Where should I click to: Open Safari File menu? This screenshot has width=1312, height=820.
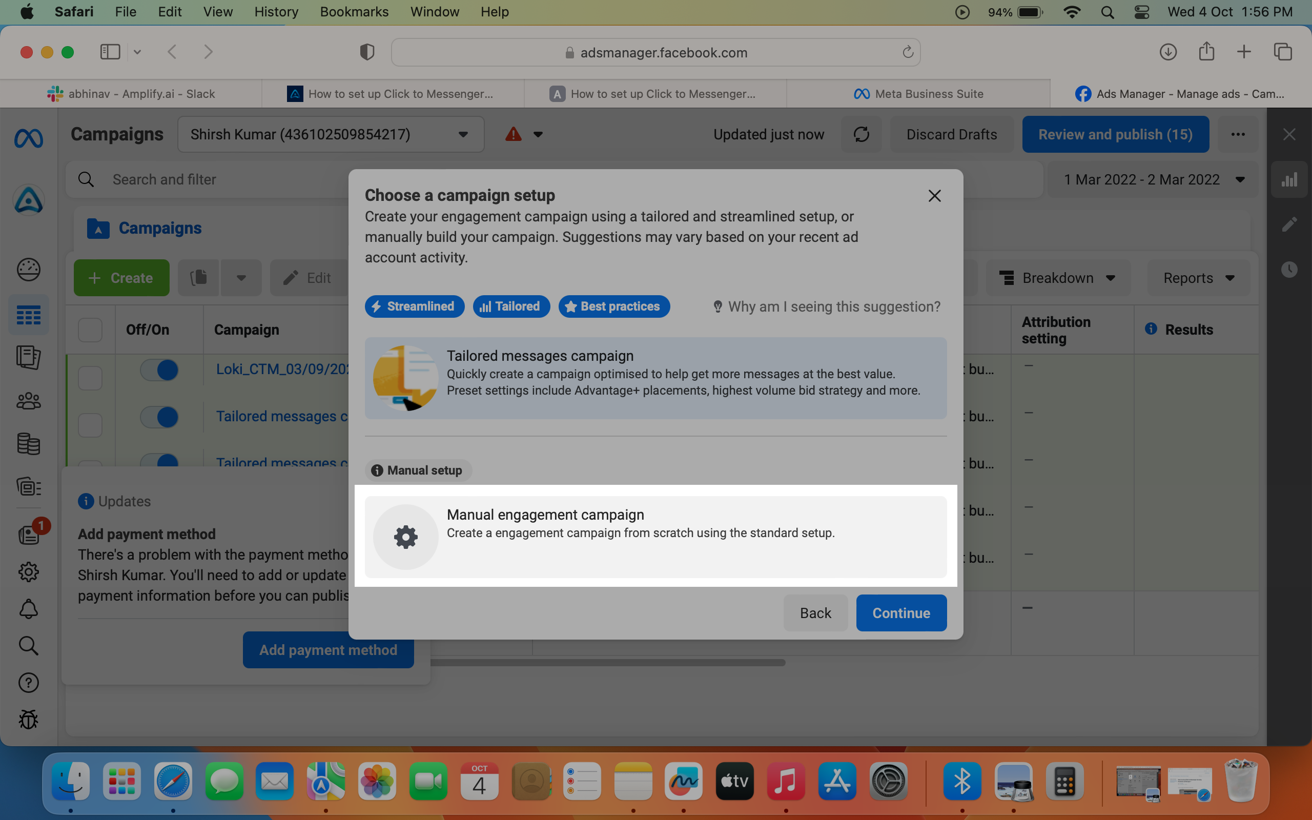pyautogui.click(x=125, y=12)
